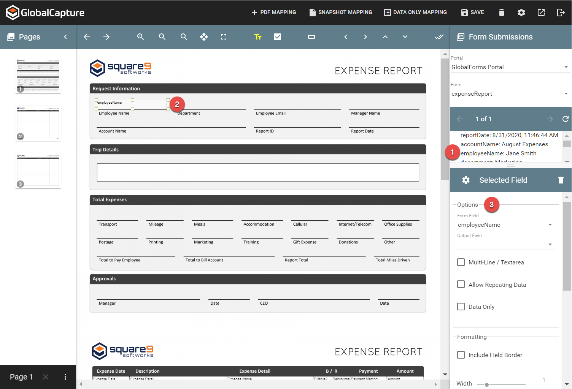Open the Portal dropdown
Image resolution: width=572 pixels, height=389 pixels.
pyautogui.click(x=509, y=67)
